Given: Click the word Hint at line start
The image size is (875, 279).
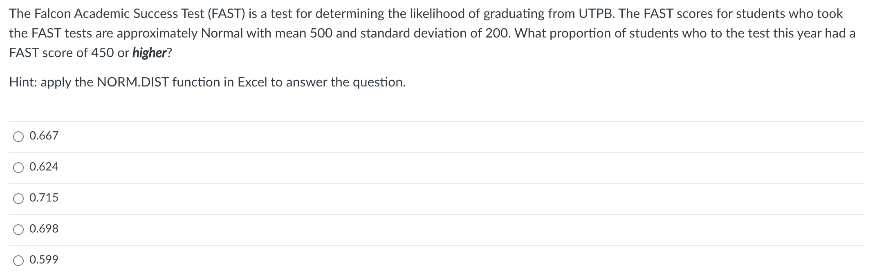Looking at the screenshot, I should (x=22, y=82).
